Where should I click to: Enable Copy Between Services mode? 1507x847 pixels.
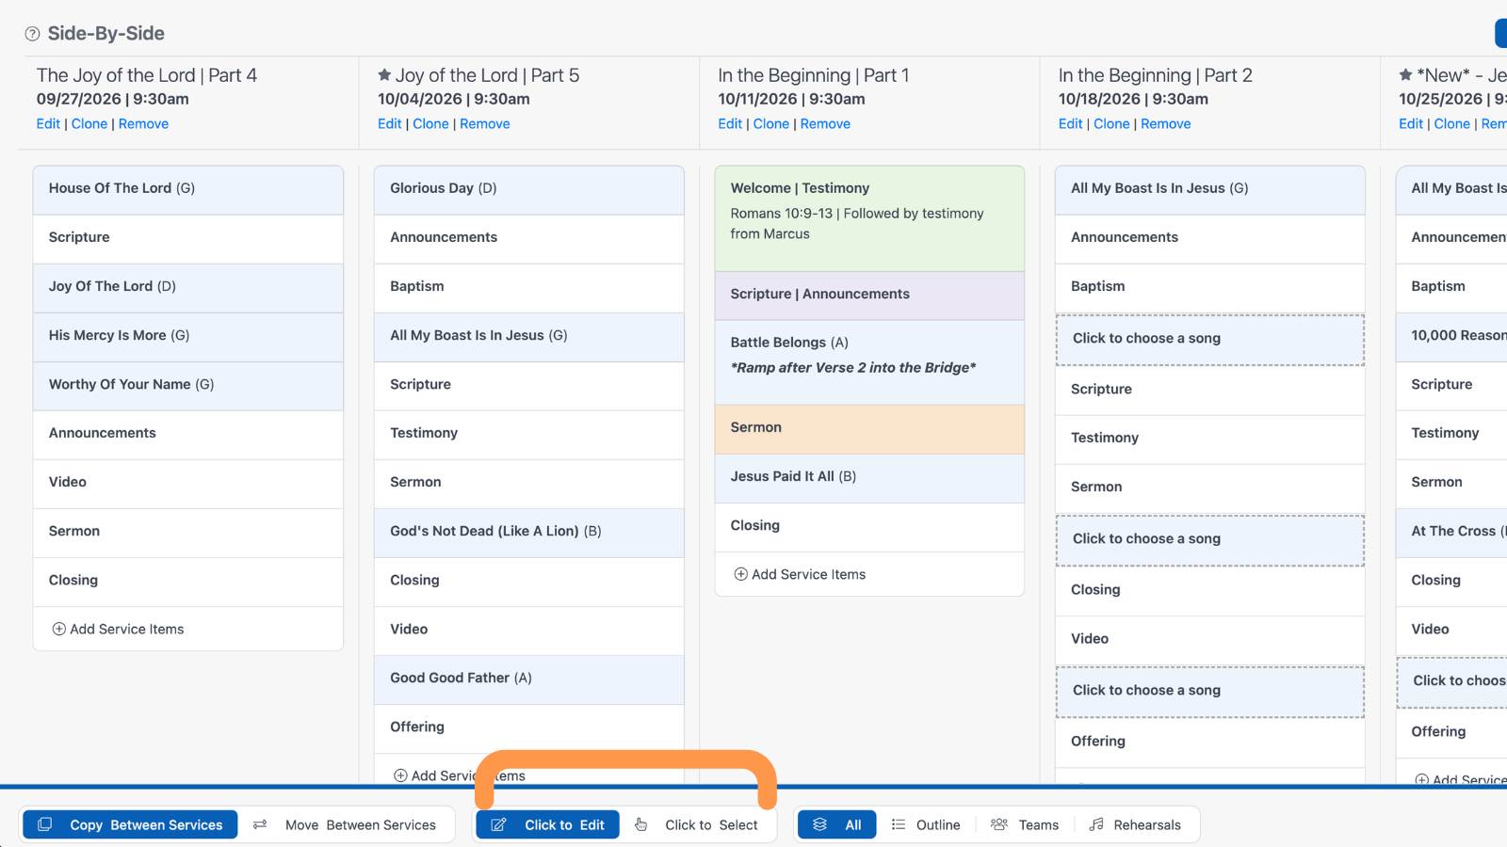tap(130, 824)
